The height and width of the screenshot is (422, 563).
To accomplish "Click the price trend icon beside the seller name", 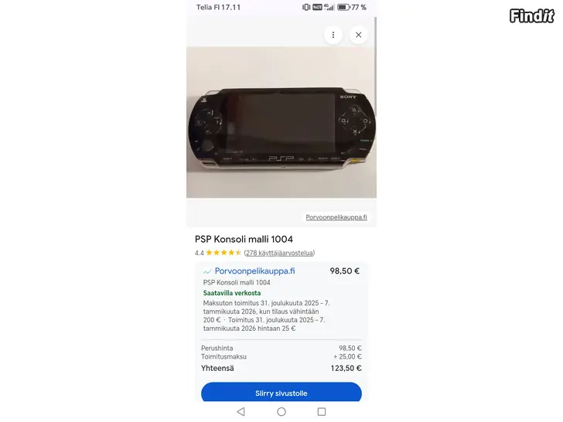I will (207, 271).
